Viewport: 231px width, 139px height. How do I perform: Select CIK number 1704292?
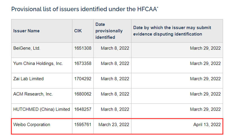pos(83,79)
